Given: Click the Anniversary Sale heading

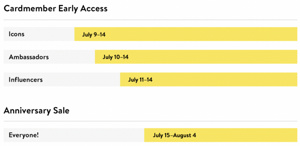Looking at the screenshot, I should [37, 111].
